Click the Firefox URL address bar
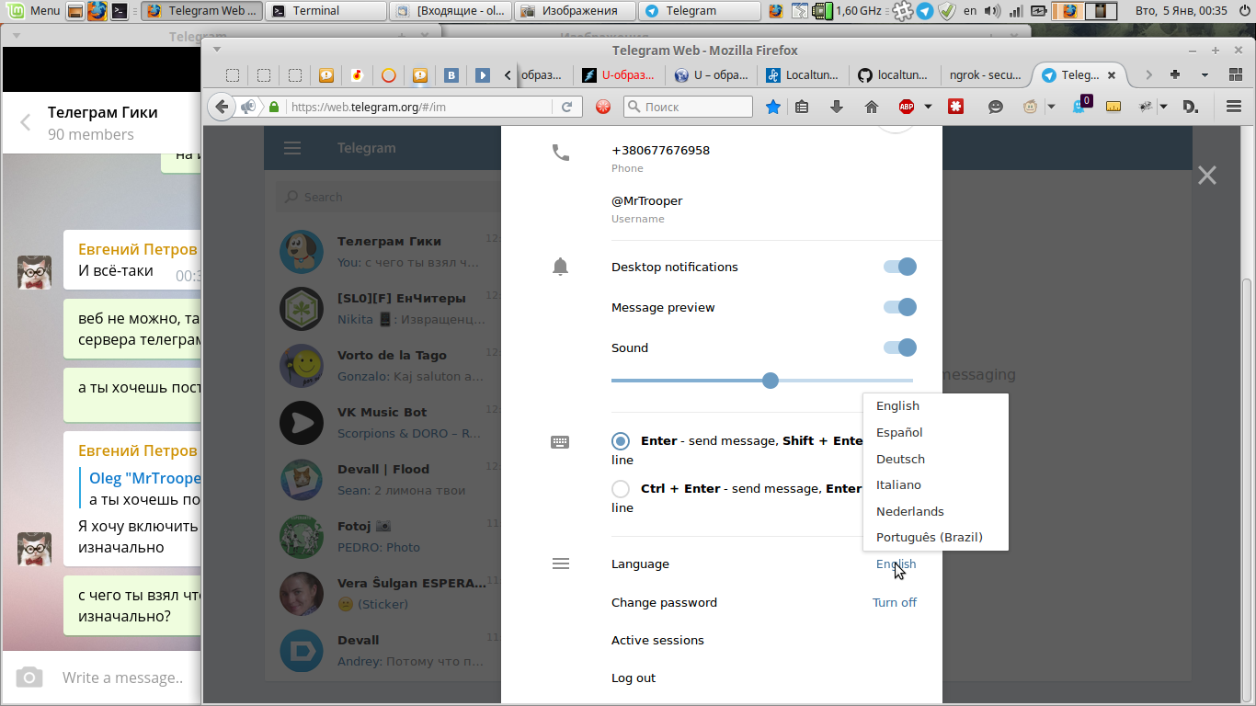The width and height of the screenshot is (1256, 706). coord(422,107)
